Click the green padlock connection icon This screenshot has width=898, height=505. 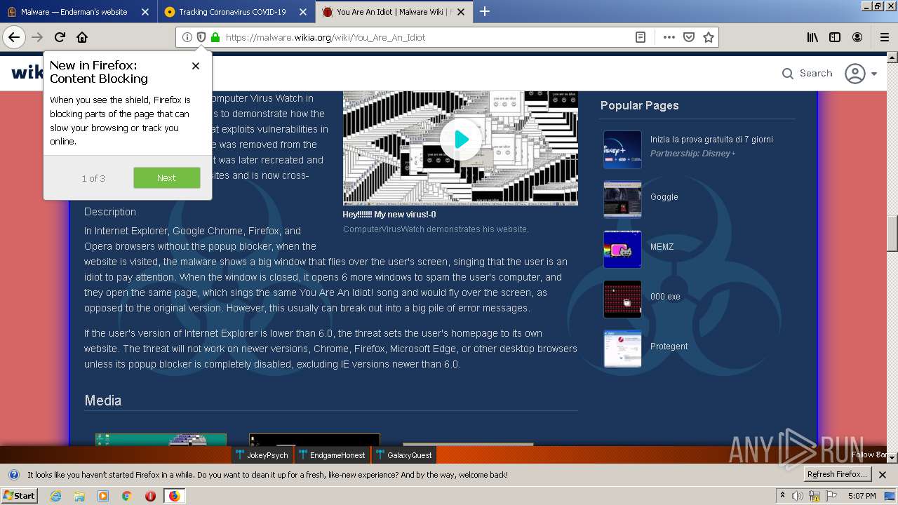tap(215, 37)
